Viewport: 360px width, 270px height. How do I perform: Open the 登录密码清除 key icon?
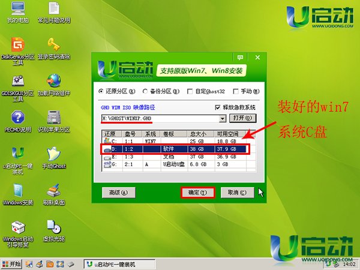(x=54, y=46)
